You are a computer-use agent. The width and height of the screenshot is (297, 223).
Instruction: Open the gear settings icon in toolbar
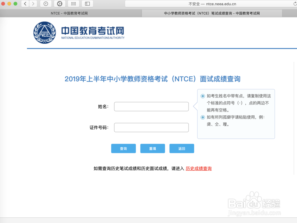tap(59, 4)
